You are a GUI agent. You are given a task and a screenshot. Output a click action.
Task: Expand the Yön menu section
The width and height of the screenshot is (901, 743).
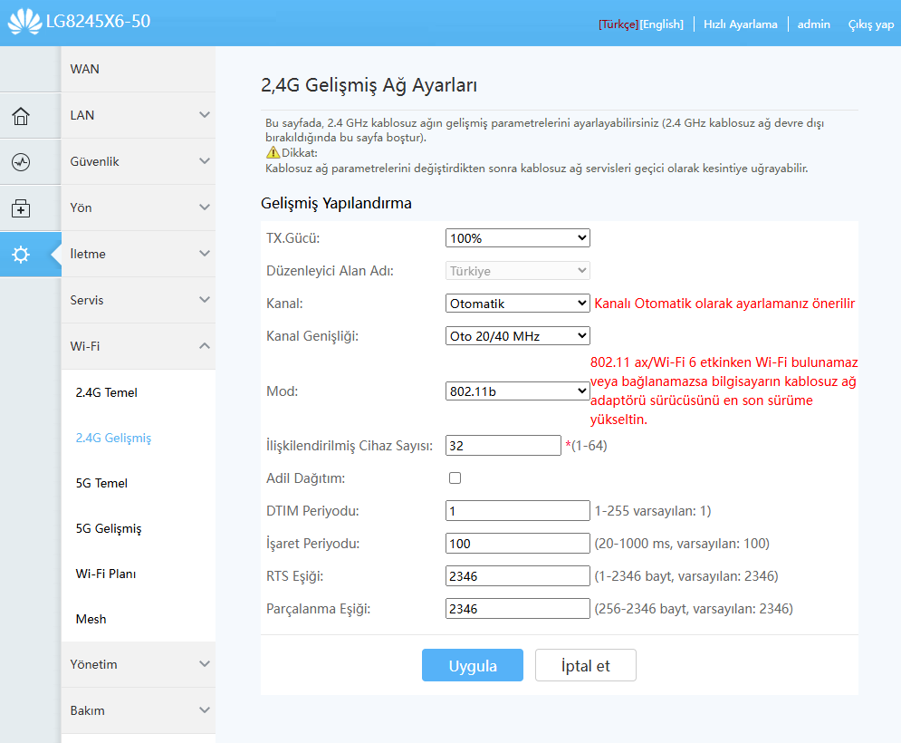[x=139, y=207]
